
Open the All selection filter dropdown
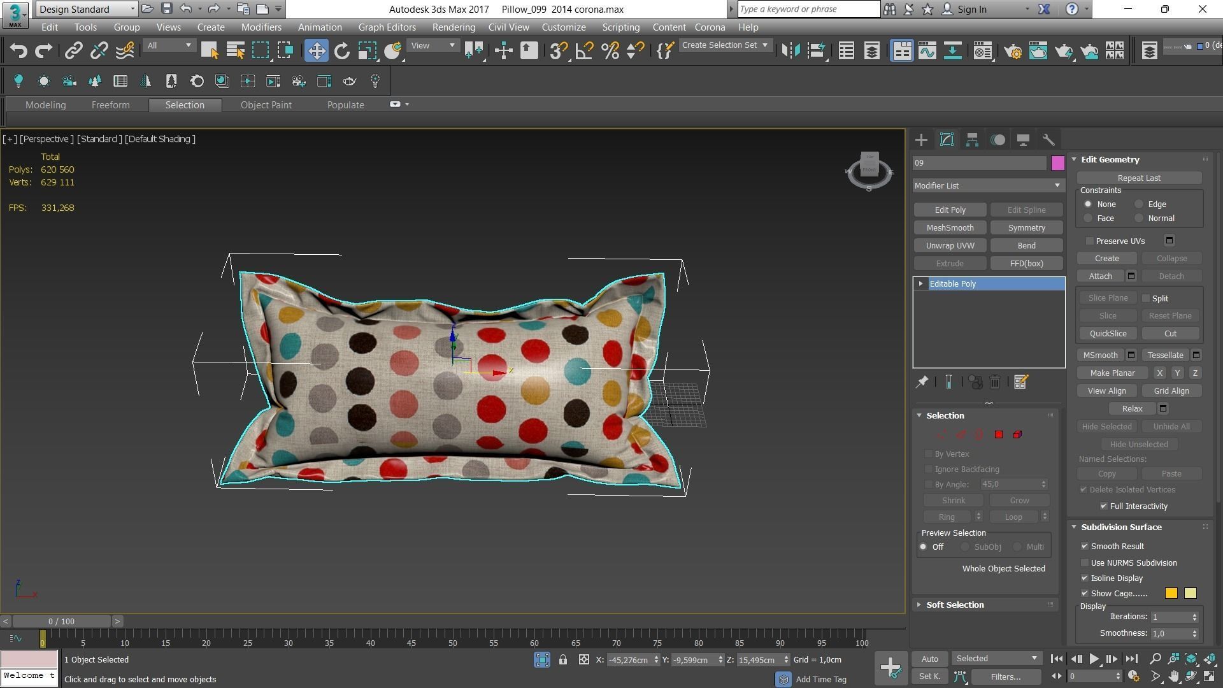(169, 46)
